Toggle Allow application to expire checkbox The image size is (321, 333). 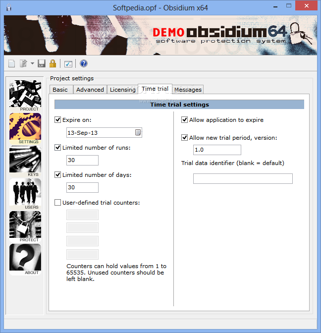coord(184,120)
